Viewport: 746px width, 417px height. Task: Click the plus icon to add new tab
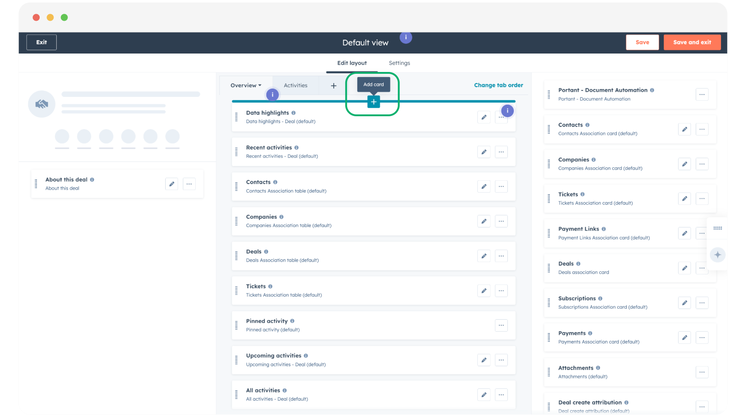pos(333,86)
